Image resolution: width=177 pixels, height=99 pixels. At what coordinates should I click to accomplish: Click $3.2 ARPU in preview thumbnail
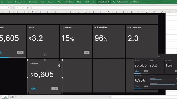tap(153, 65)
